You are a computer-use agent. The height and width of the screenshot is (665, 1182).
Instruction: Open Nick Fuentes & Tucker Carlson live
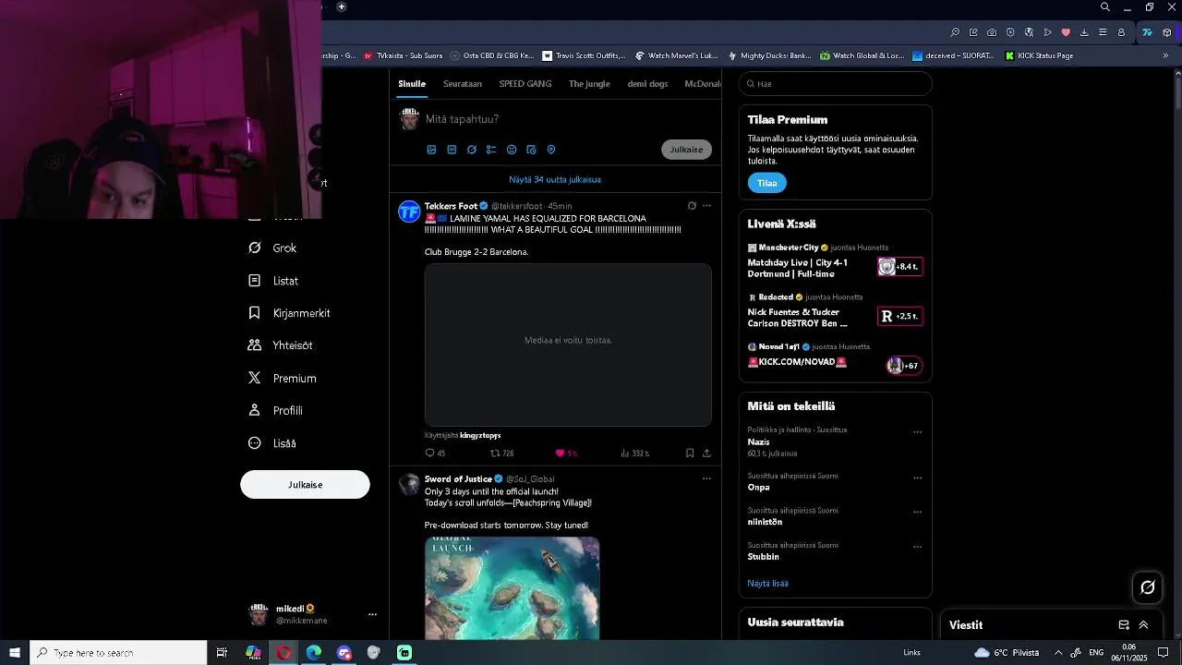click(835, 311)
